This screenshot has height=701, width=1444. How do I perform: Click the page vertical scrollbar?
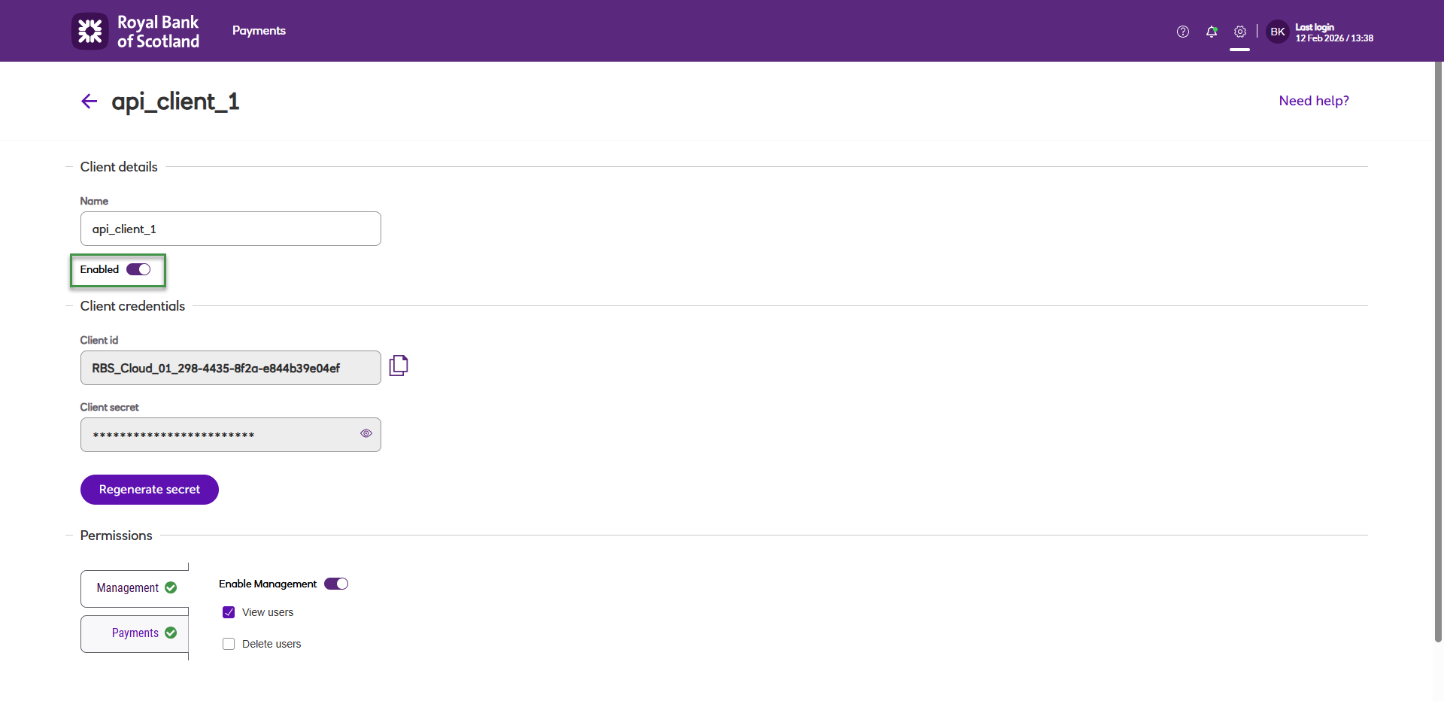point(1438,352)
